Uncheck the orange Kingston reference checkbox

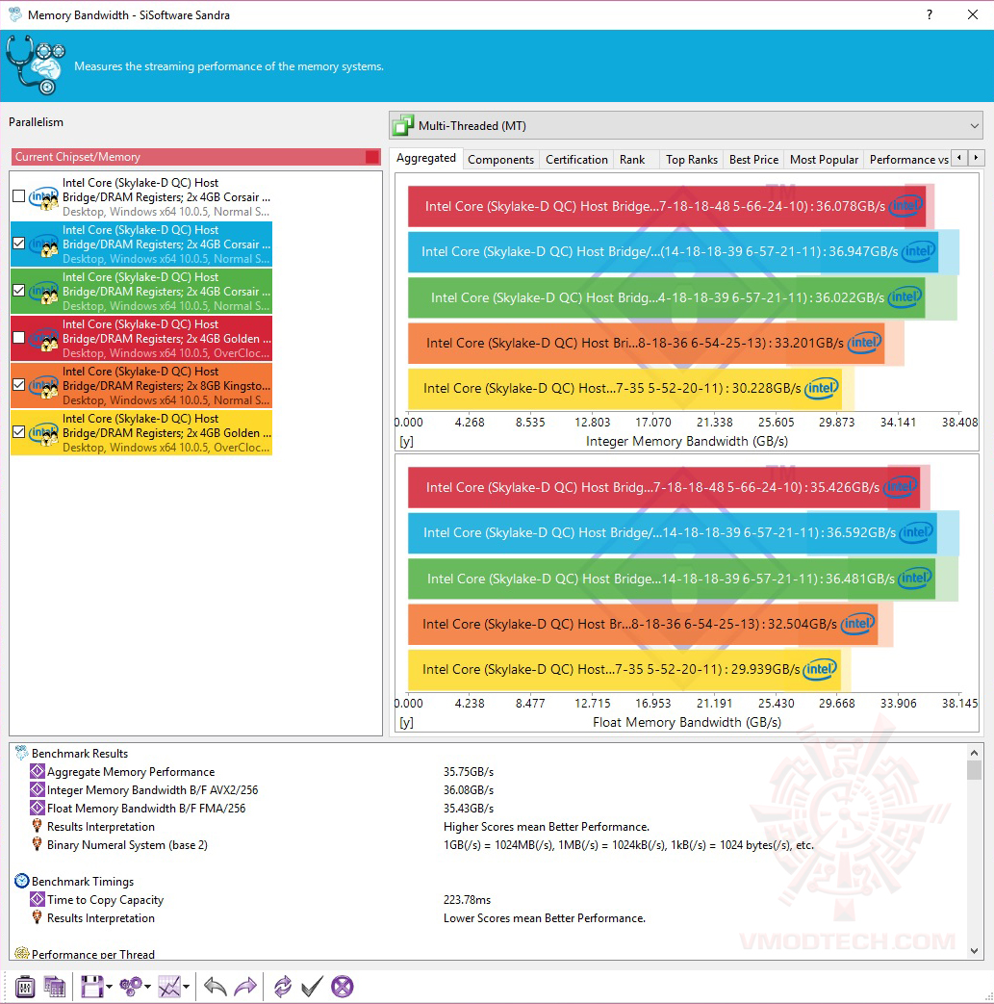coord(19,385)
